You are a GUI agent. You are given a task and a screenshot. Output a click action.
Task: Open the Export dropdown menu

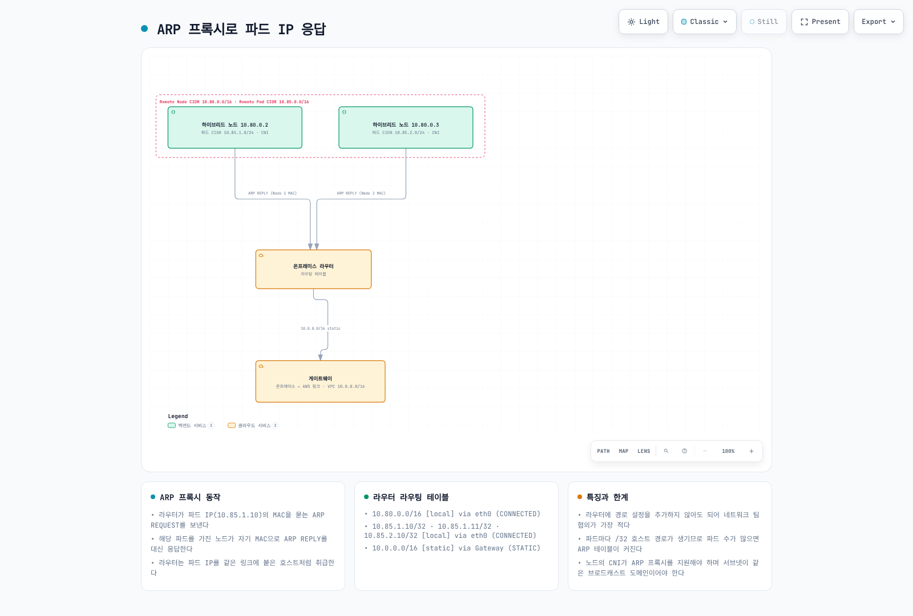(878, 22)
